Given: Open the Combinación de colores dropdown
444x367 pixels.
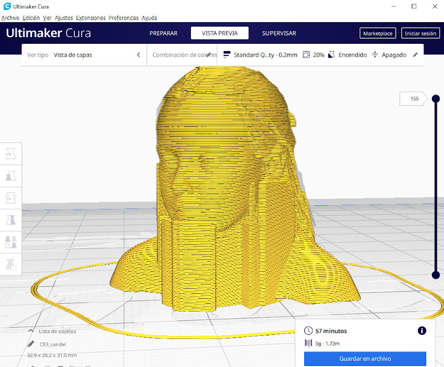Looking at the screenshot, I should pyautogui.click(x=182, y=55).
